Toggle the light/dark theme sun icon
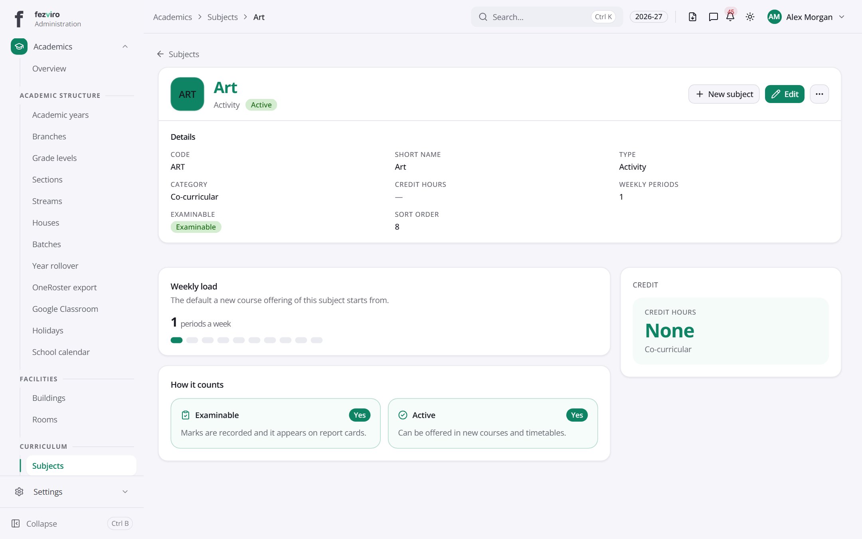 click(x=750, y=17)
